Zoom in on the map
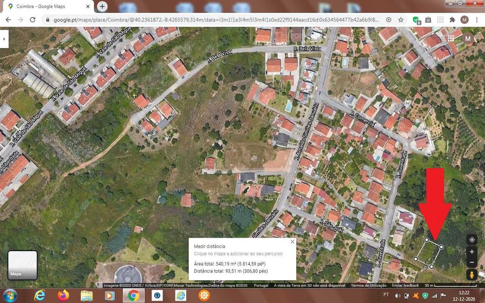Viewport: 485px width, 303px height. point(472,252)
